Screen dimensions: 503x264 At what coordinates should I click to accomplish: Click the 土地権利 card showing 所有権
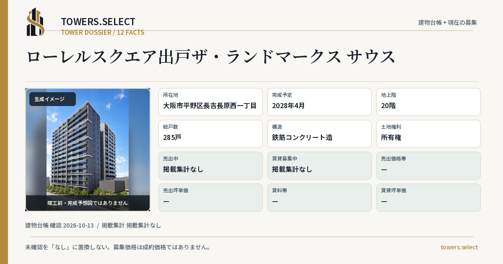click(x=428, y=134)
